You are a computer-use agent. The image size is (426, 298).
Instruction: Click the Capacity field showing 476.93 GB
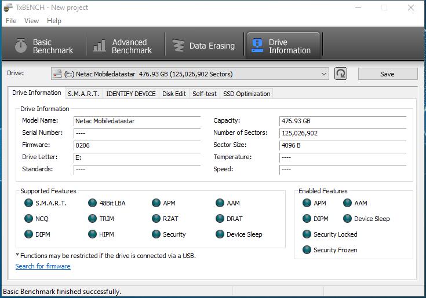pyautogui.click(x=343, y=121)
